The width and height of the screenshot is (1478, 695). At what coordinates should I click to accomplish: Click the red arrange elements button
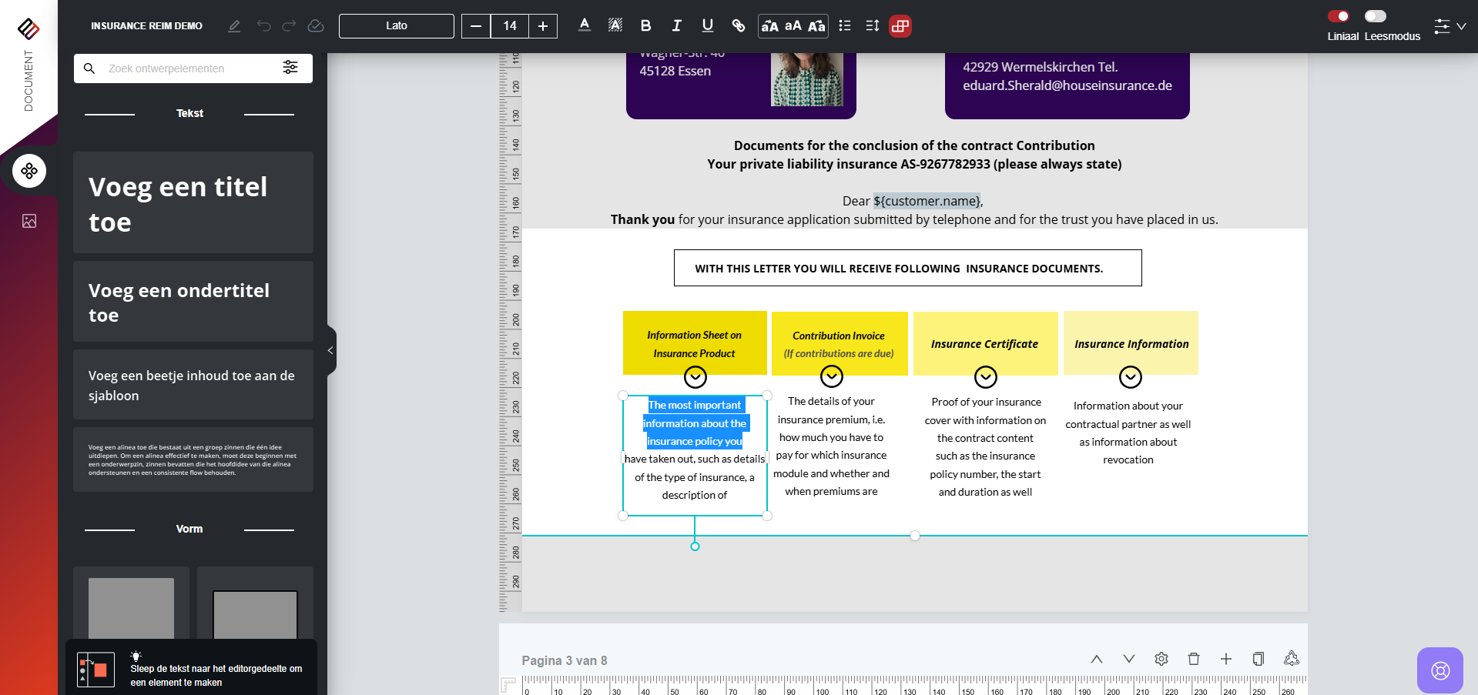point(900,26)
